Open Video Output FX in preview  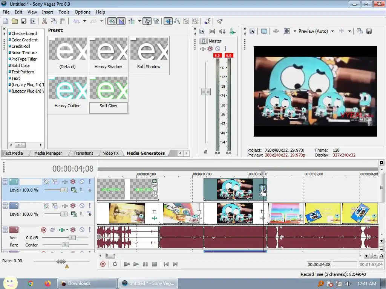coord(276,31)
